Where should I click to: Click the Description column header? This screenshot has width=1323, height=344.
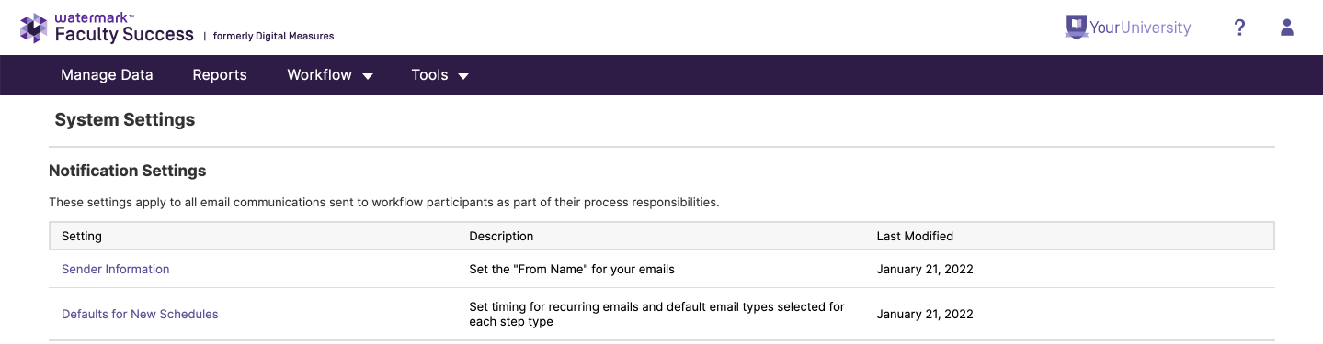pos(501,236)
